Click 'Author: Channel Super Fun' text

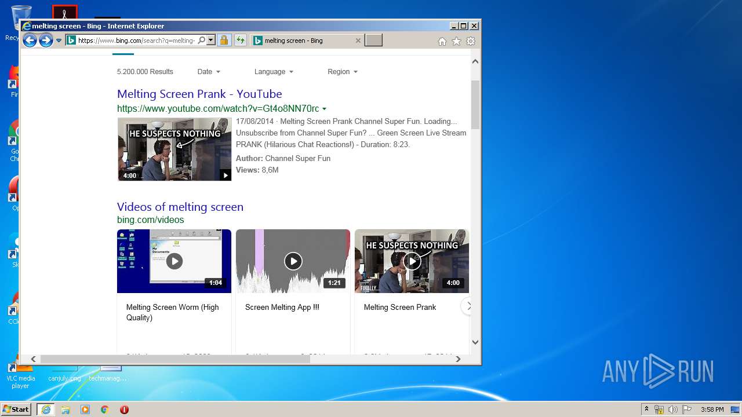coord(283,159)
